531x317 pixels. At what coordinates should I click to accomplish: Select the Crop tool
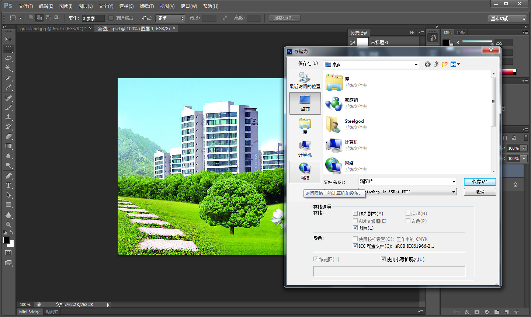(8, 78)
